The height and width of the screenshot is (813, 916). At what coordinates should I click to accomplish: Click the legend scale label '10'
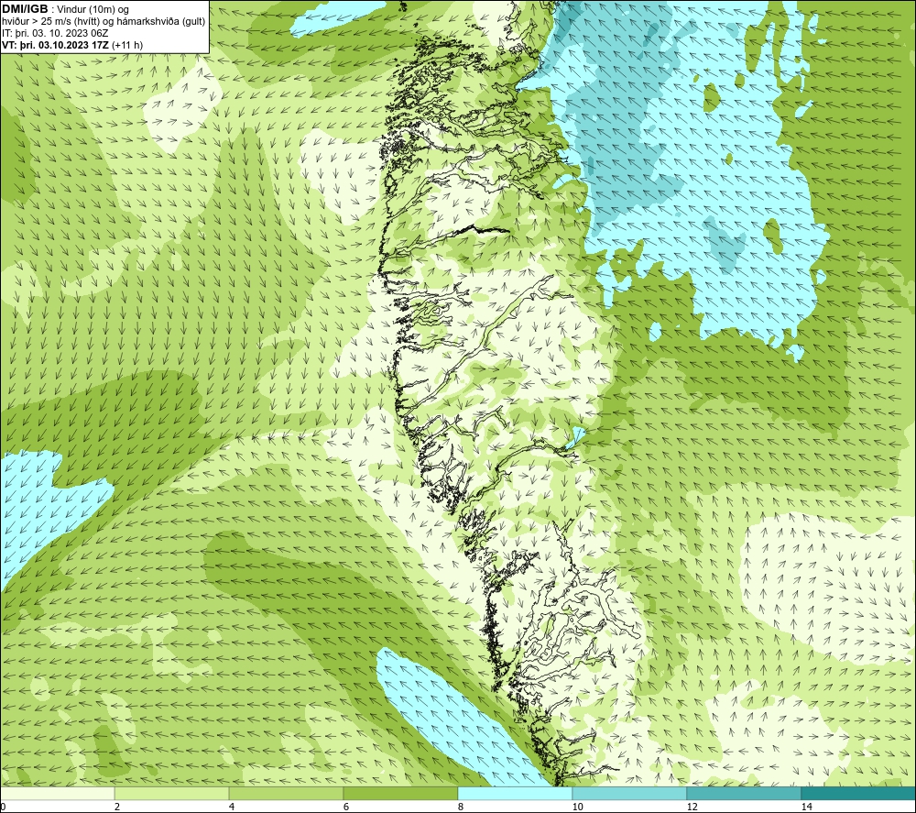coord(577,807)
